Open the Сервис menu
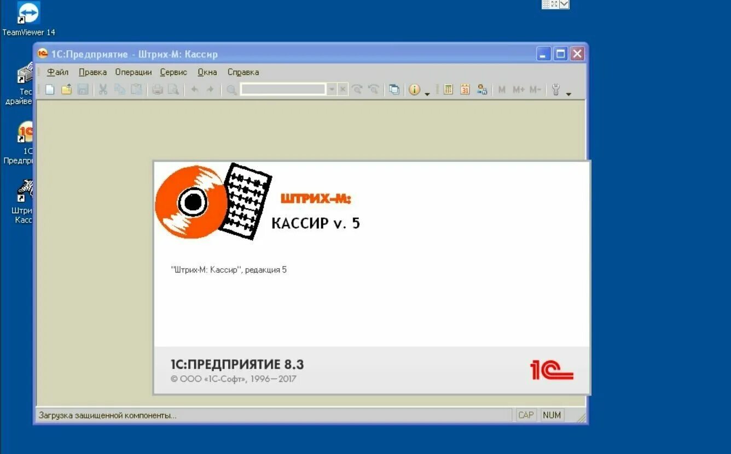The image size is (731, 454). click(x=173, y=72)
